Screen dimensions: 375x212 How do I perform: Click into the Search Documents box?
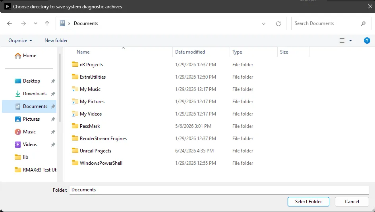[331, 23]
